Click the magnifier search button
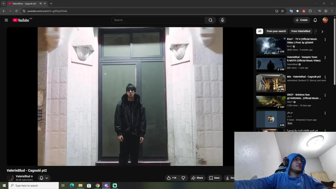The height and width of the screenshot is (189, 336). 211,20
